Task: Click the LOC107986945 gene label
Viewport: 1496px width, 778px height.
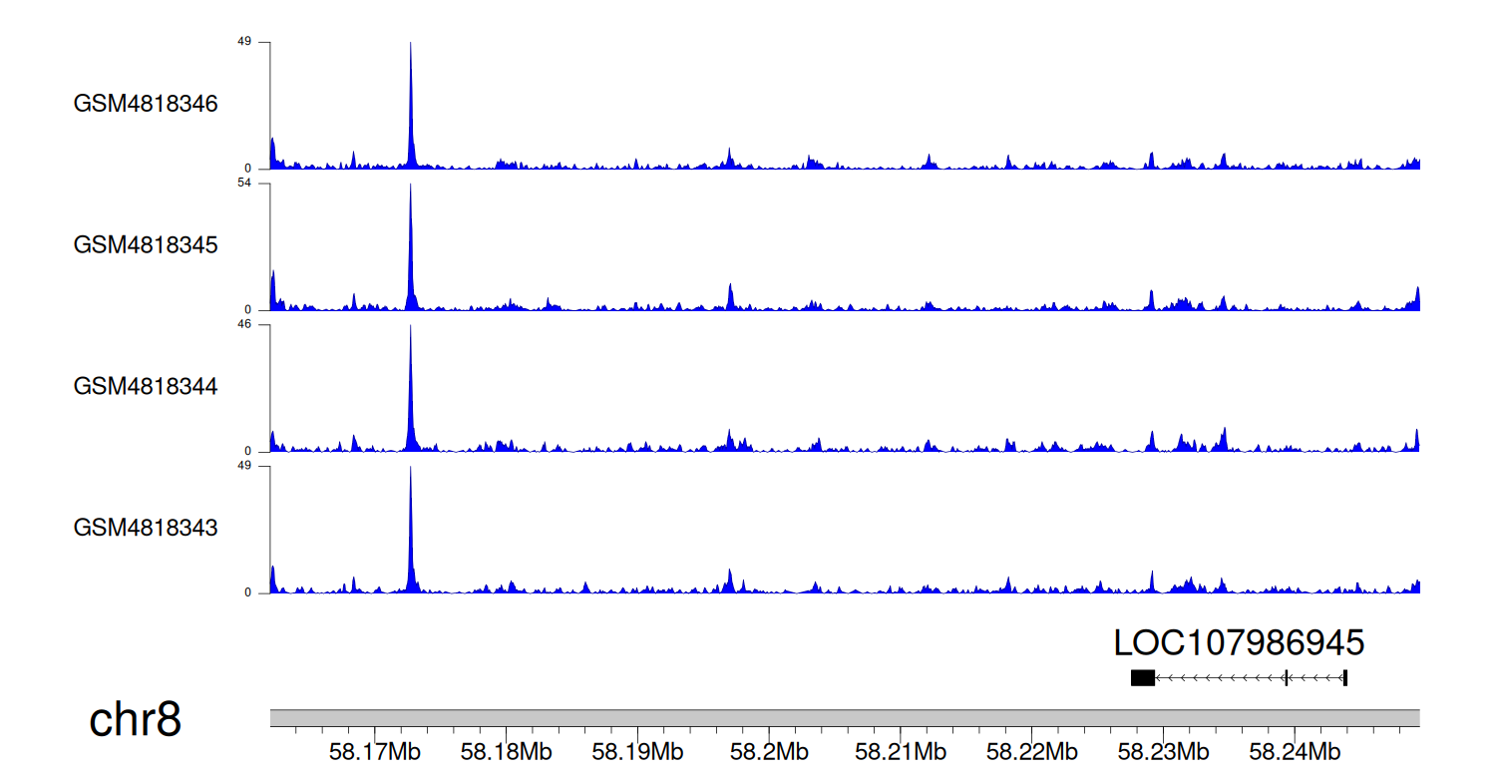Action: [x=1239, y=643]
